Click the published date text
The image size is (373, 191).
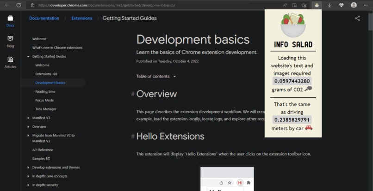click(x=168, y=61)
